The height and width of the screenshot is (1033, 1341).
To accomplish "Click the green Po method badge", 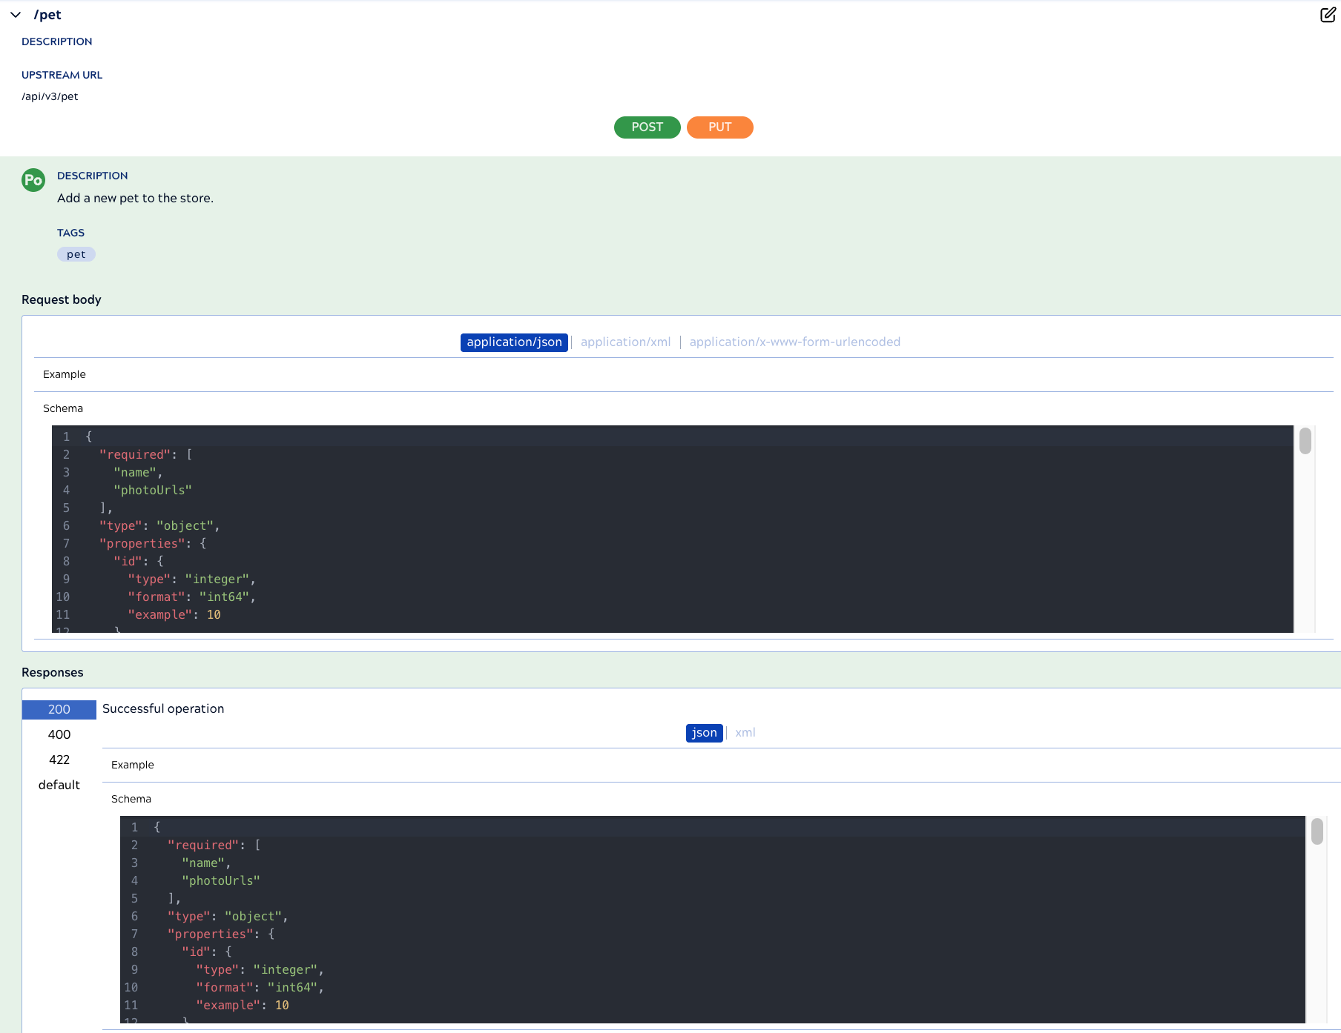I will (x=33, y=180).
